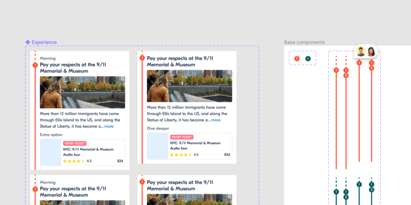411x205 pixels.
Task: Select the "$24" price in the Dive deeper ticket
Action: pos(227,155)
